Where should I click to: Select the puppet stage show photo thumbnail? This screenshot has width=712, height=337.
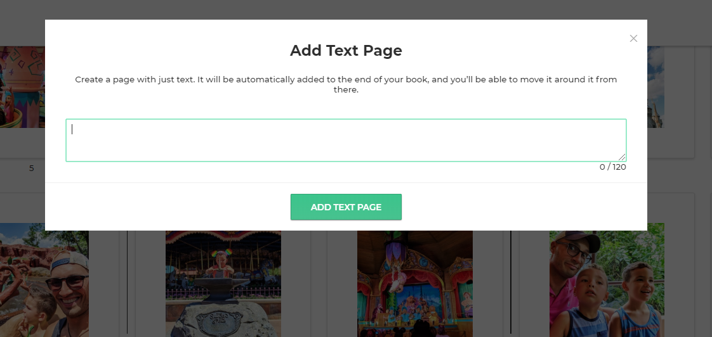(414, 284)
